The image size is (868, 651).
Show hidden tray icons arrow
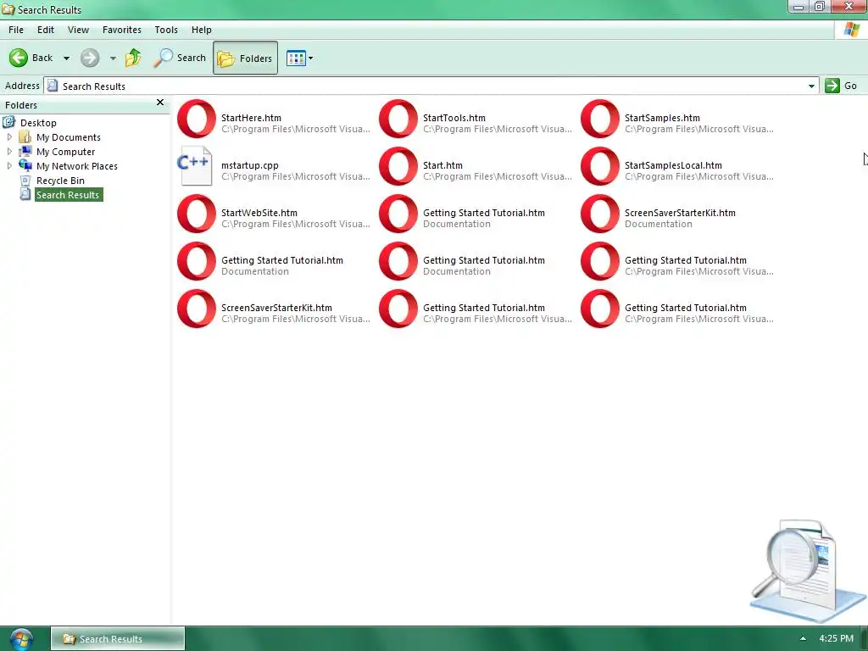(803, 638)
